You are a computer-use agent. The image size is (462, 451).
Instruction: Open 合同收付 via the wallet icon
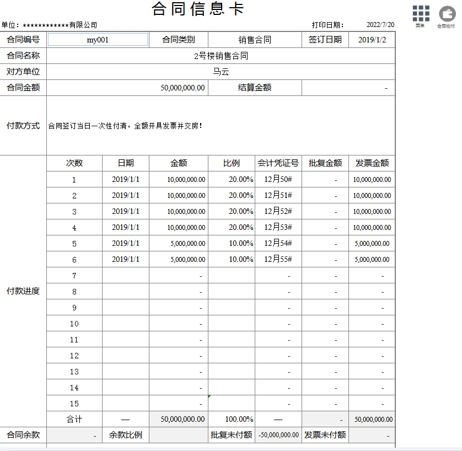tap(446, 13)
